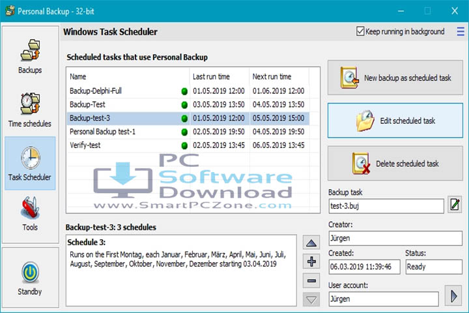
Task: Click the Name column header
Action: (128, 77)
